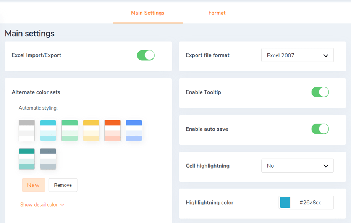Open the Highlightning color blue swatch

point(285,203)
